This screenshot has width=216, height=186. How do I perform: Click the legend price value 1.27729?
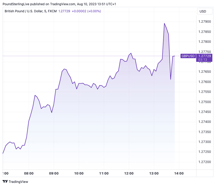pos(64,11)
